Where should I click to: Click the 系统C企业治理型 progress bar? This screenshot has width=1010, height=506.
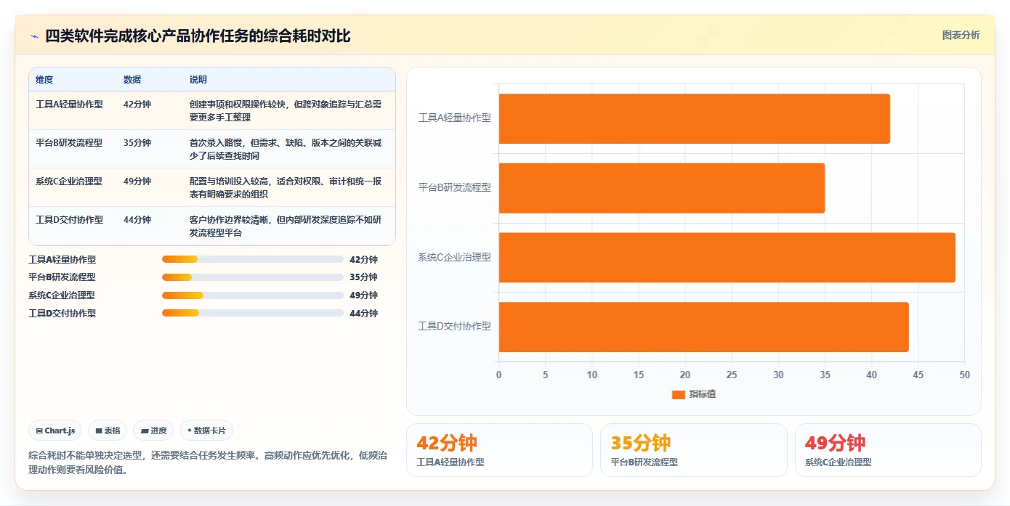pos(252,295)
